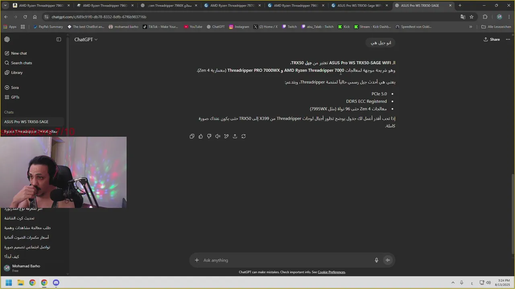Open the conversation options three-dot menu
The width and height of the screenshot is (515, 289).
pyautogui.click(x=508, y=39)
